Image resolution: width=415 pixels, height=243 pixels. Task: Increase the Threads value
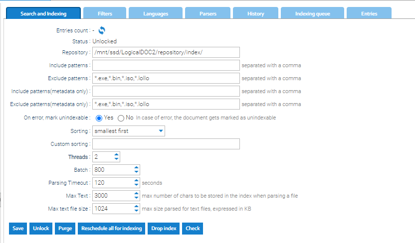click(x=116, y=155)
